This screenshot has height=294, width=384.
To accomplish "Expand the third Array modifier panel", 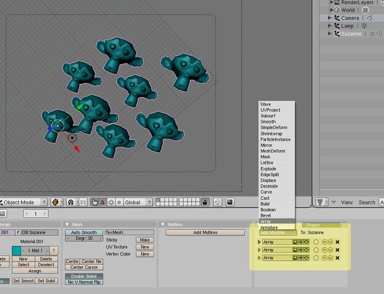I will pos(259,258).
